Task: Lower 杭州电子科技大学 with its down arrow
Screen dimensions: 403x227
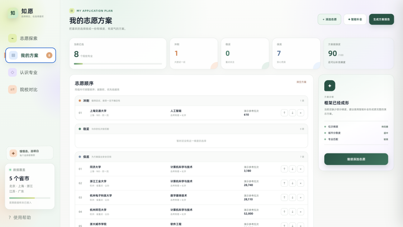Action: 293,198
